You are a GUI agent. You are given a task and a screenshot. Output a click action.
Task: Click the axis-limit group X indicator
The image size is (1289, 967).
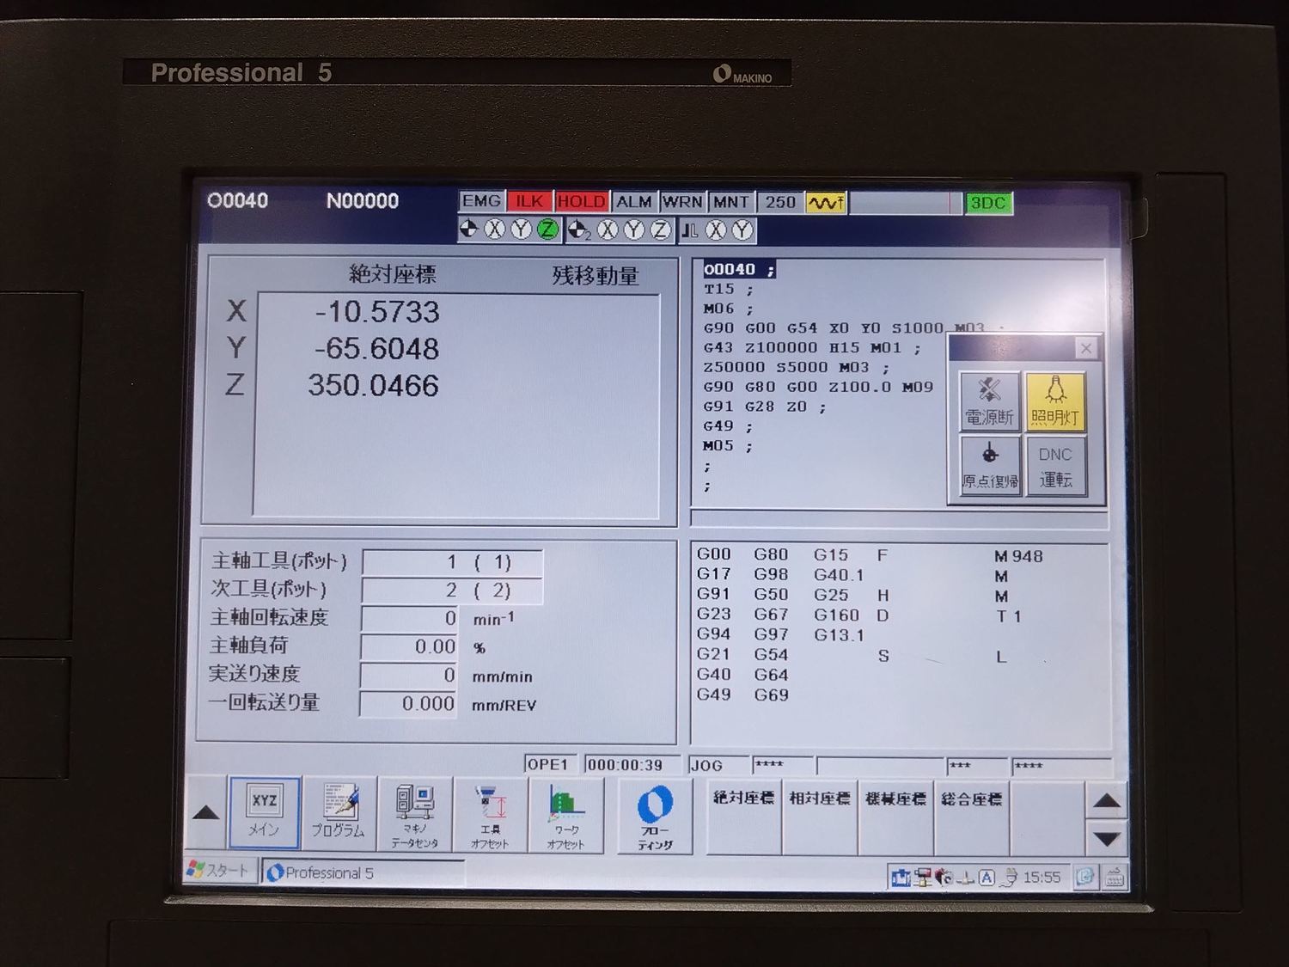tap(716, 230)
